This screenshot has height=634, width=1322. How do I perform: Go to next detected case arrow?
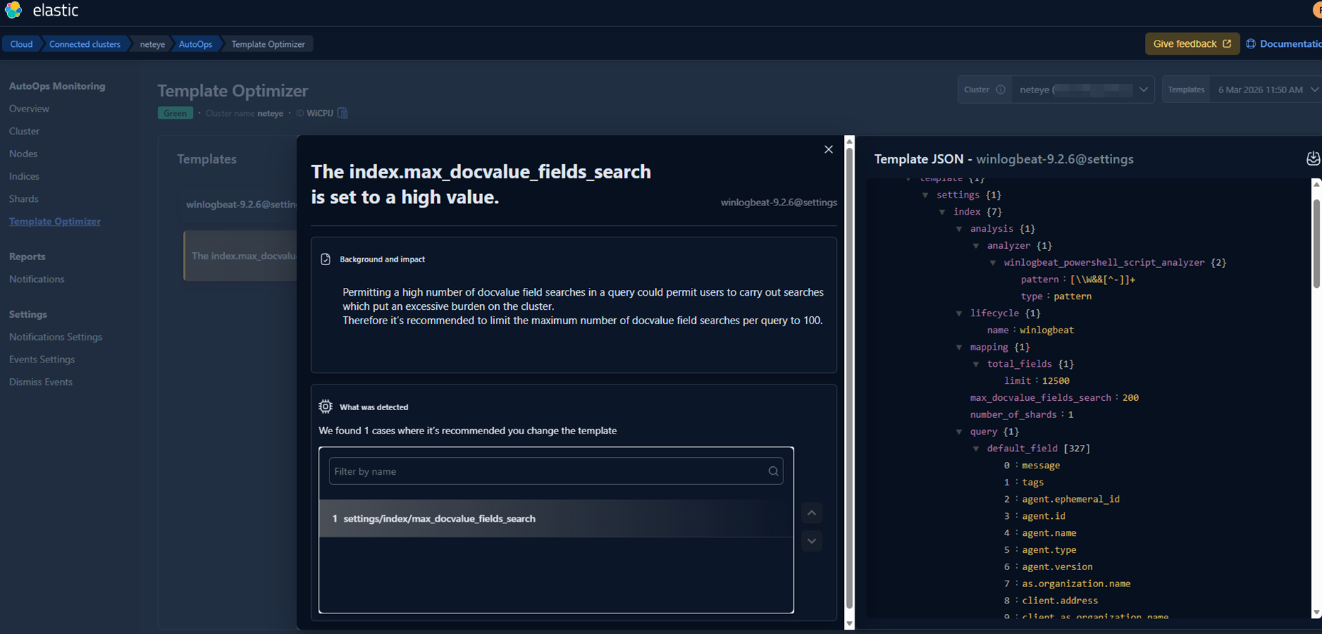(812, 541)
